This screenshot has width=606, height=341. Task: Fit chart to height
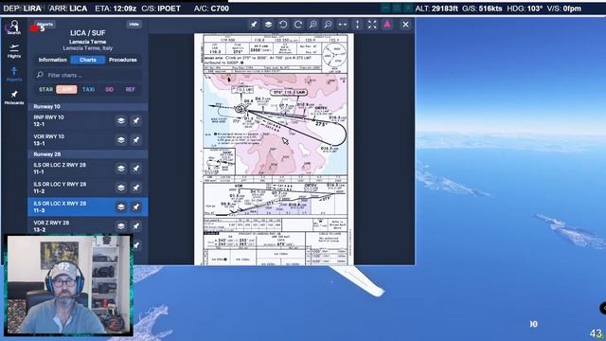[x=358, y=25]
